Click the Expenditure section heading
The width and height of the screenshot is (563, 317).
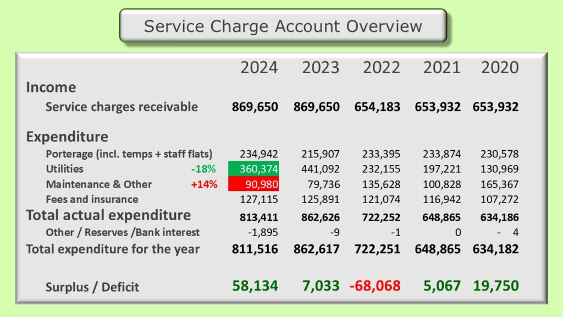pyautogui.click(x=67, y=136)
